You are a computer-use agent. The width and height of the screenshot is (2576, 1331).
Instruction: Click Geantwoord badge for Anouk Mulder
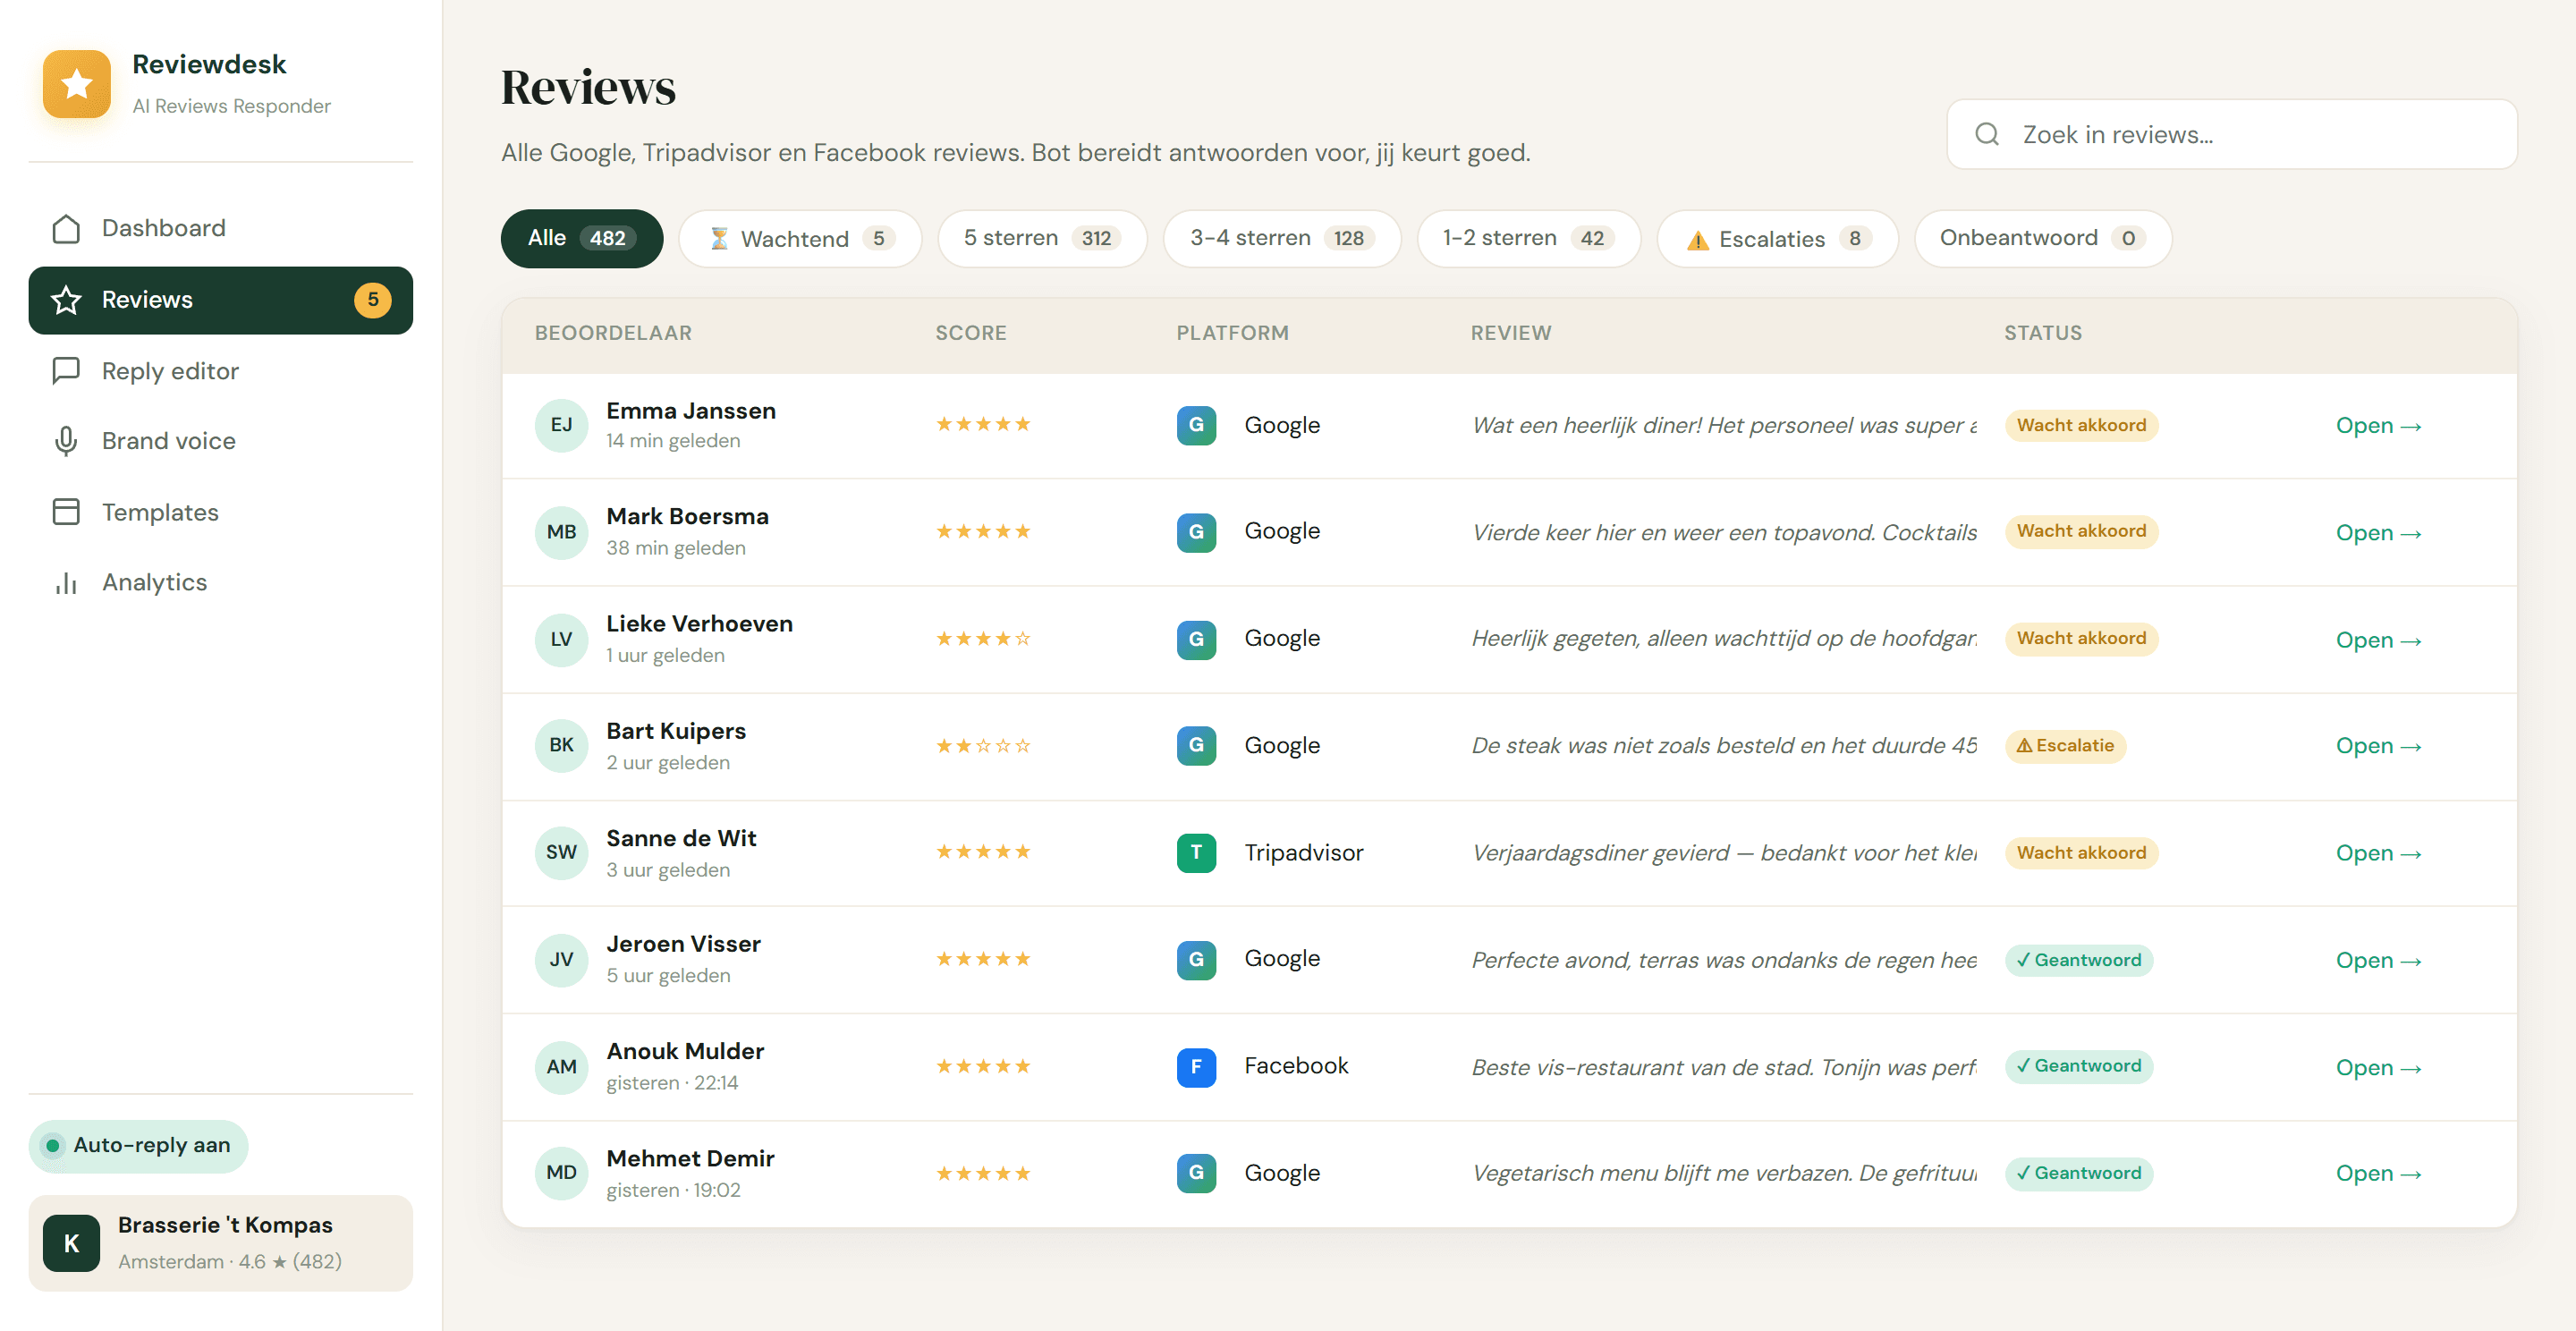[x=2079, y=1067]
